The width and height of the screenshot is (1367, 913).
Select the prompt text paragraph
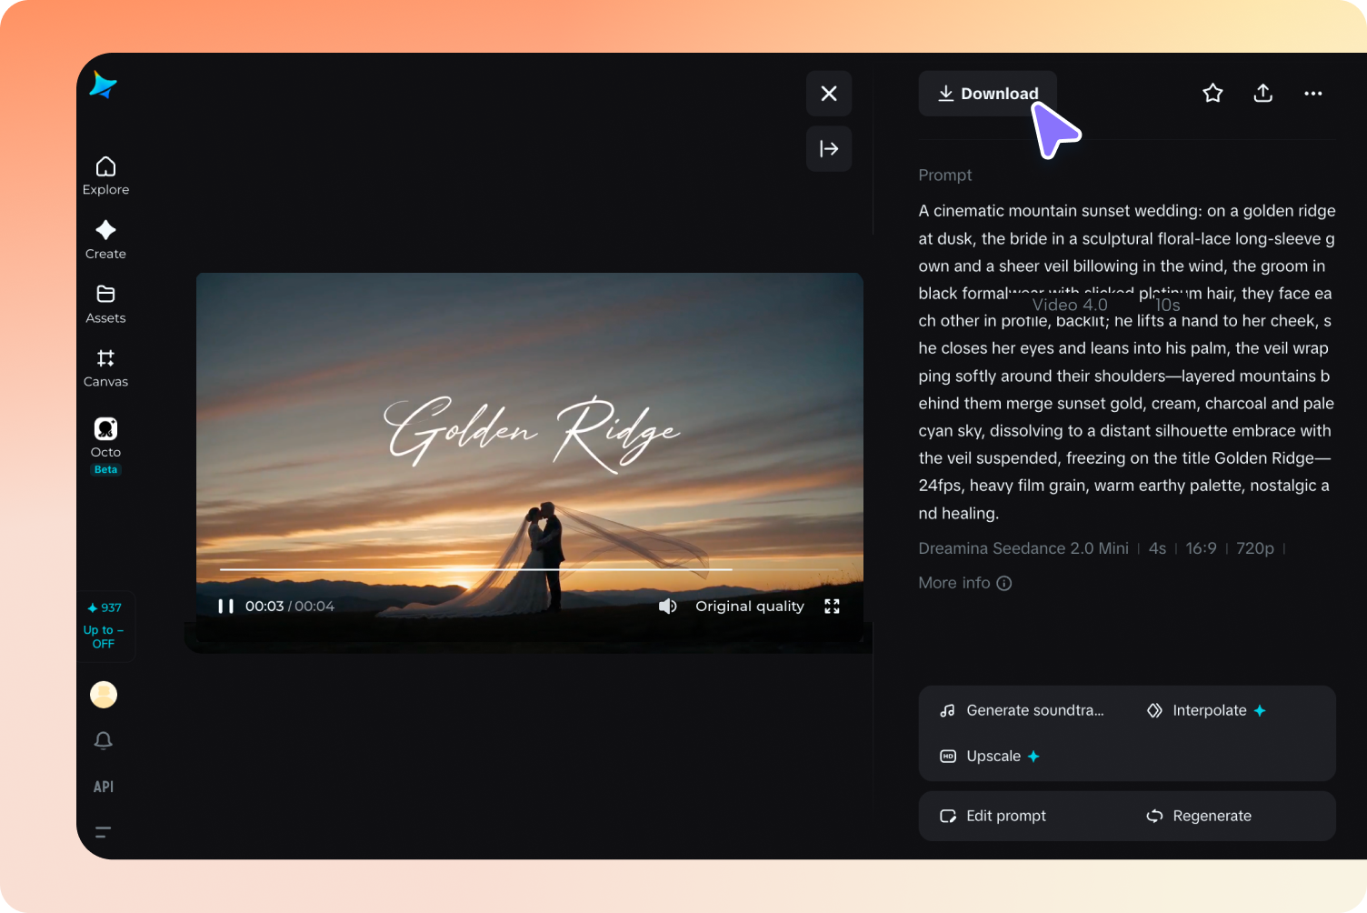point(1127,362)
